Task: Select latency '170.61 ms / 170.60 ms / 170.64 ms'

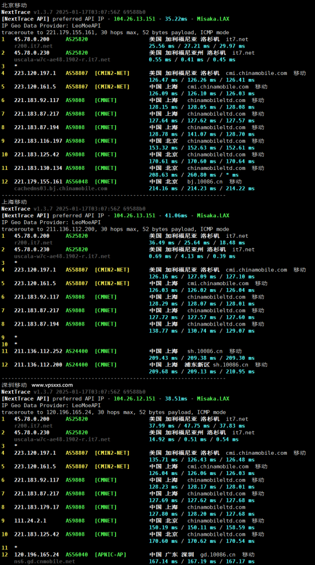Action: (202, 162)
